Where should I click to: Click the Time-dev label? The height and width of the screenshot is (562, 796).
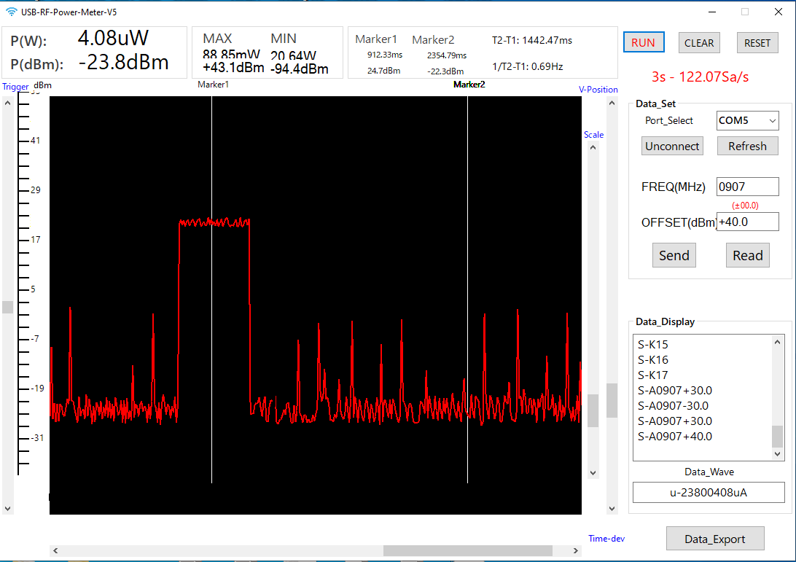pos(606,539)
